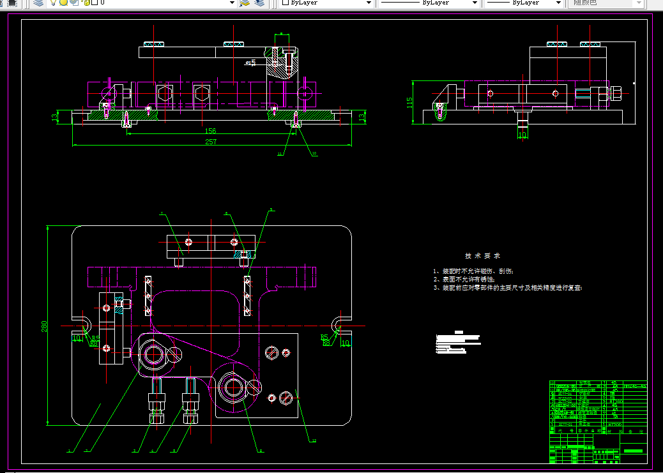Make object's layer current icon
The width and height of the screenshot is (663, 473).
(x=245, y=3)
